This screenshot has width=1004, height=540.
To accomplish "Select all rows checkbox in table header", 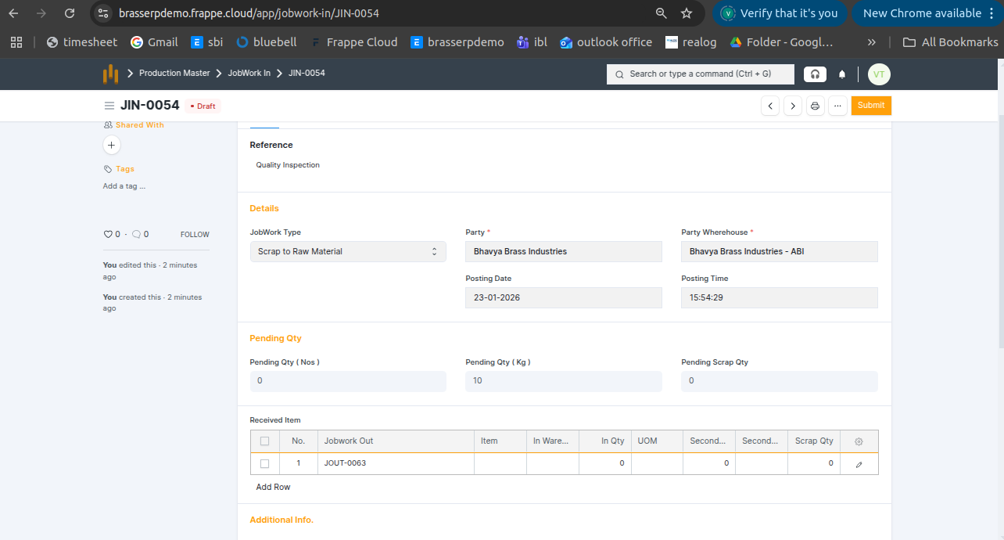I will tap(264, 441).
